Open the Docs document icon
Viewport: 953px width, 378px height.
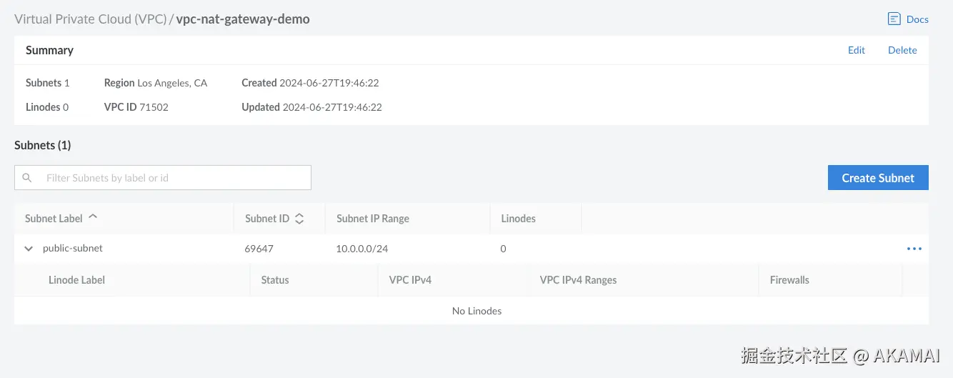(894, 19)
